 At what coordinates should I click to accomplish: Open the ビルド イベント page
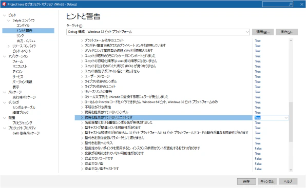pos(22,51)
